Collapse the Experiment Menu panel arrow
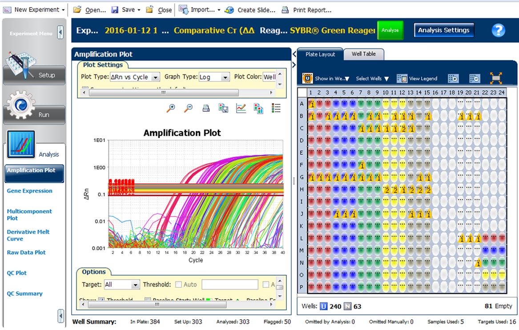This screenshot has height=330, width=519. pyautogui.click(x=60, y=32)
